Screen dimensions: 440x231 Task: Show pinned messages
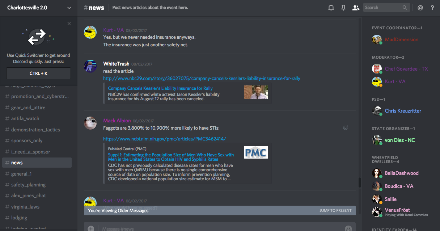[343, 8]
